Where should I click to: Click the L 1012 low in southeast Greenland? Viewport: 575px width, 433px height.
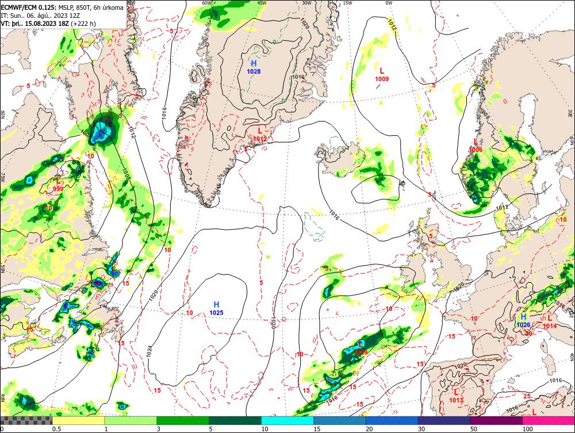[x=260, y=134]
